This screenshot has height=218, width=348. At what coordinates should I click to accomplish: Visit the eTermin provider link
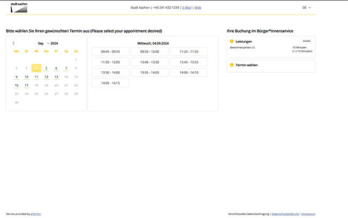point(35,214)
